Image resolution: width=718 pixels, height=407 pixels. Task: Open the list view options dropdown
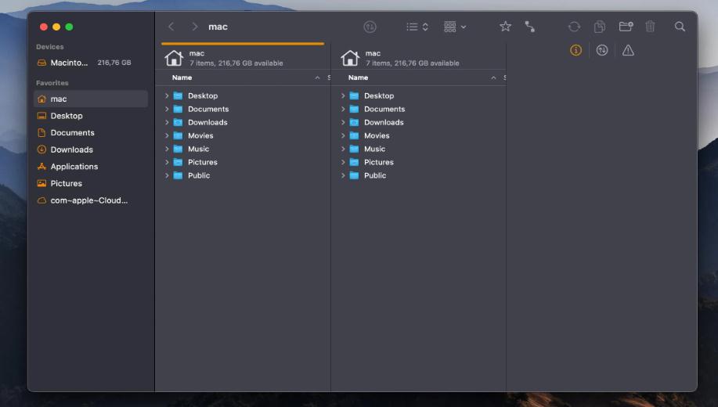(x=417, y=27)
